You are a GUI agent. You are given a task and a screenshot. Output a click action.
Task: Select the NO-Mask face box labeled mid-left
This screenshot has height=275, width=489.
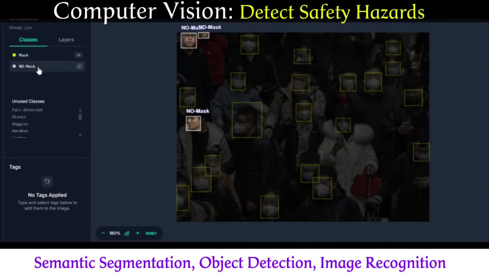tap(193, 123)
